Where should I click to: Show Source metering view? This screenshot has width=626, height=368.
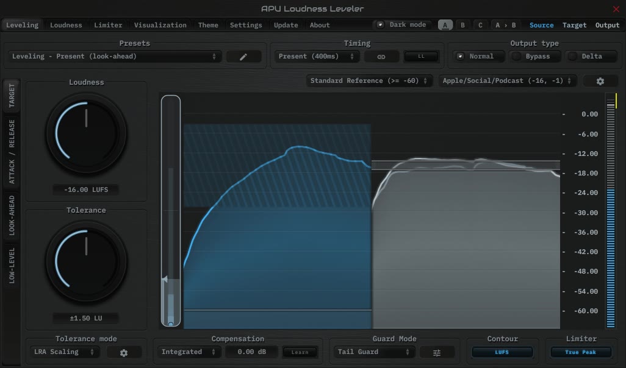541,25
